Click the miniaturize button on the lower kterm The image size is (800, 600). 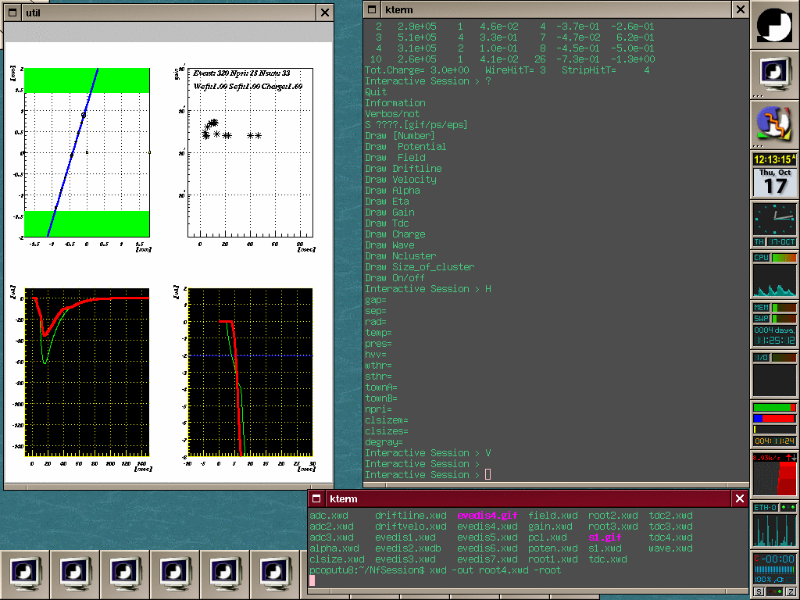click(317, 498)
